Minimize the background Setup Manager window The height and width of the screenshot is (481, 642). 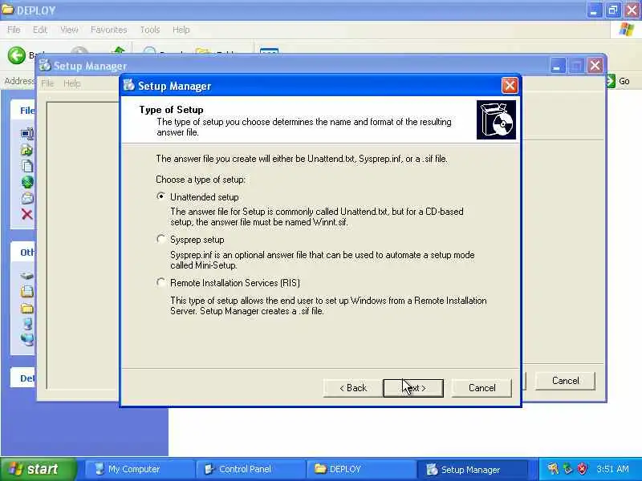pyautogui.click(x=557, y=66)
